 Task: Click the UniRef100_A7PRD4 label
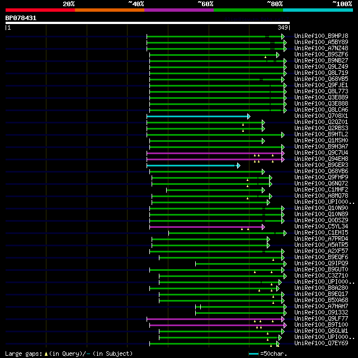click(321, 239)
